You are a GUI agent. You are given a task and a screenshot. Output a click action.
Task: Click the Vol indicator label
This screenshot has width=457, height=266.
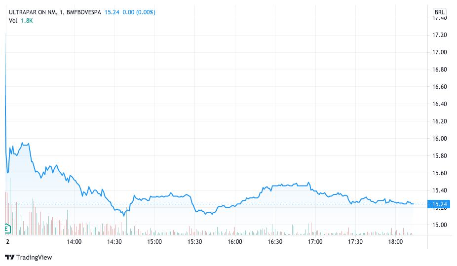(x=13, y=20)
